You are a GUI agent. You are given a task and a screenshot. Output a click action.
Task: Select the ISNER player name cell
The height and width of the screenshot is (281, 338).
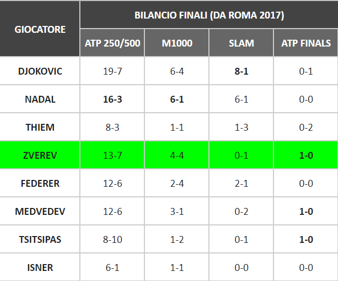pos(40,267)
